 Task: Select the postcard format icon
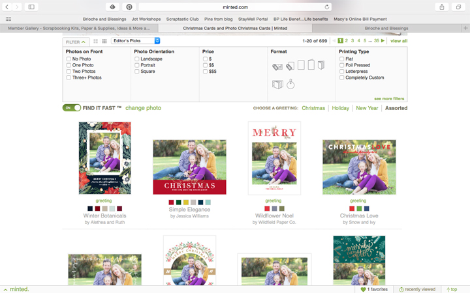click(277, 66)
